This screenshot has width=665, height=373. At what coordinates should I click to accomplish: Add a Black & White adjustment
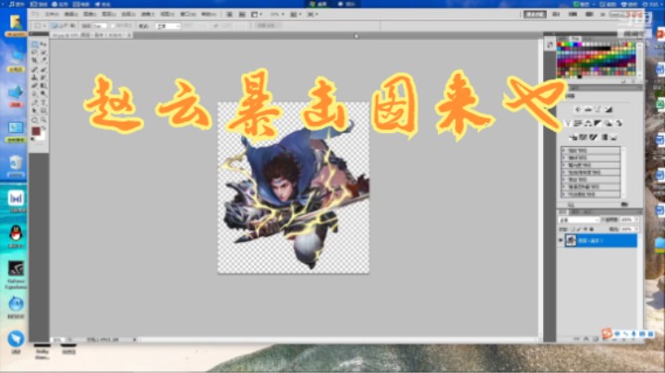[598, 124]
